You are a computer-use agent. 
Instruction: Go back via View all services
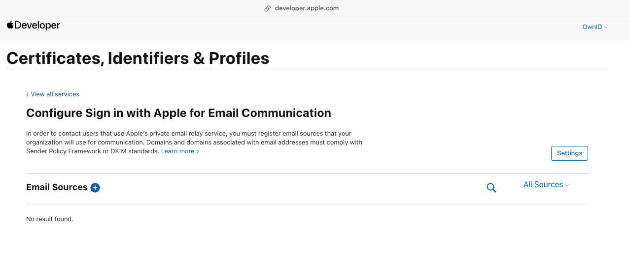point(53,94)
